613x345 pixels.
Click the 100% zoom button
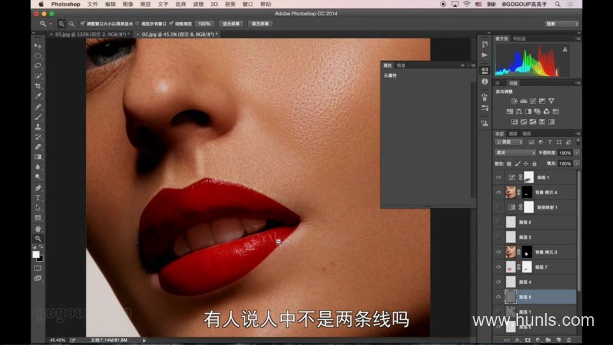[204, 24]
